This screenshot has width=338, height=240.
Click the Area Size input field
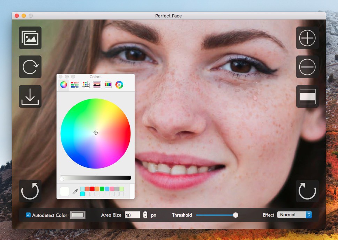click(x=132, y=215)
